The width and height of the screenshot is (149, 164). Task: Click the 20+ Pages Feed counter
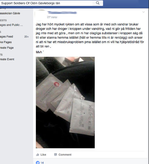(x=26, y=37)
